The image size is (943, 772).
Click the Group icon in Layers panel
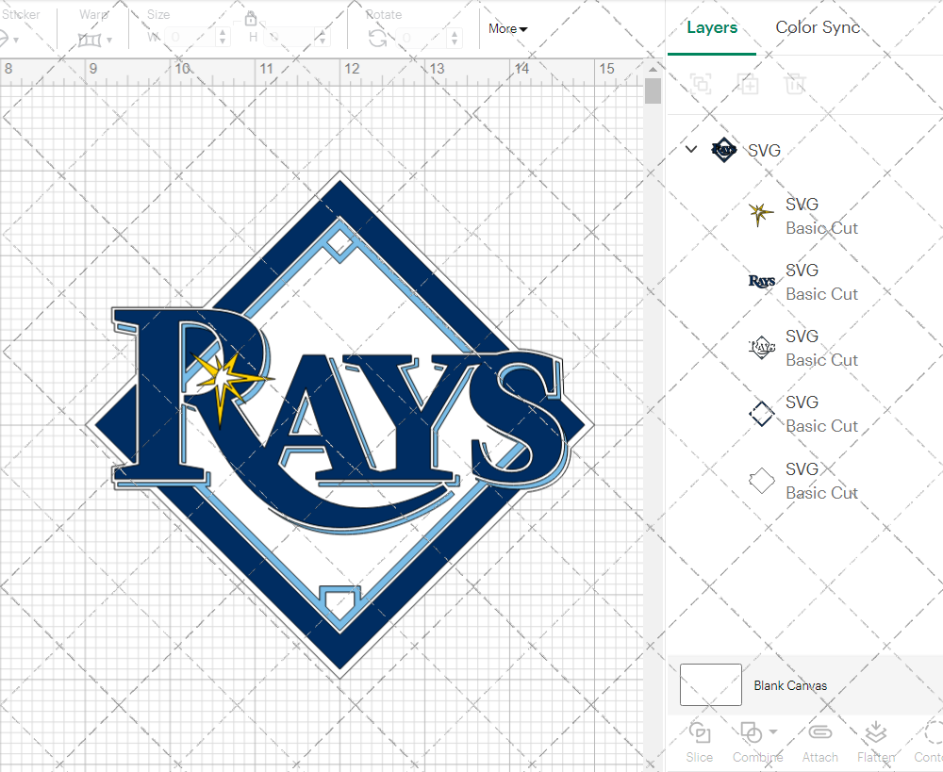point(701,84)
